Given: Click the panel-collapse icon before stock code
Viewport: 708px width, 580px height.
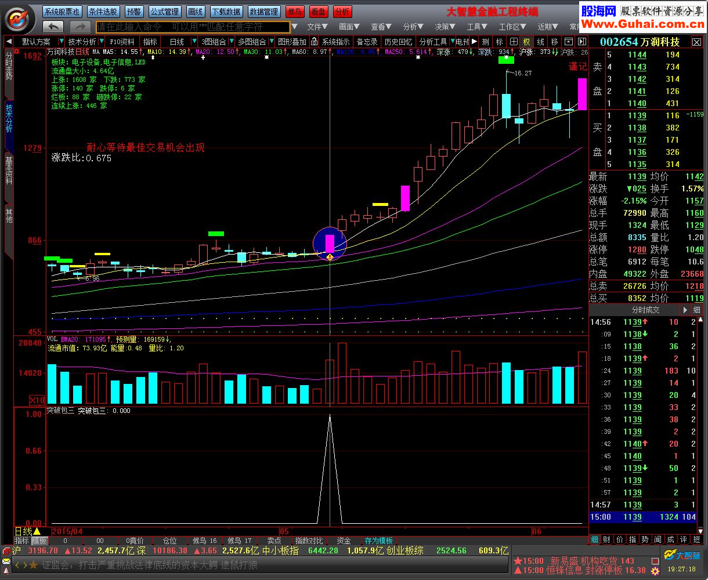Looking at the screenshot, I should click(581, 42).
